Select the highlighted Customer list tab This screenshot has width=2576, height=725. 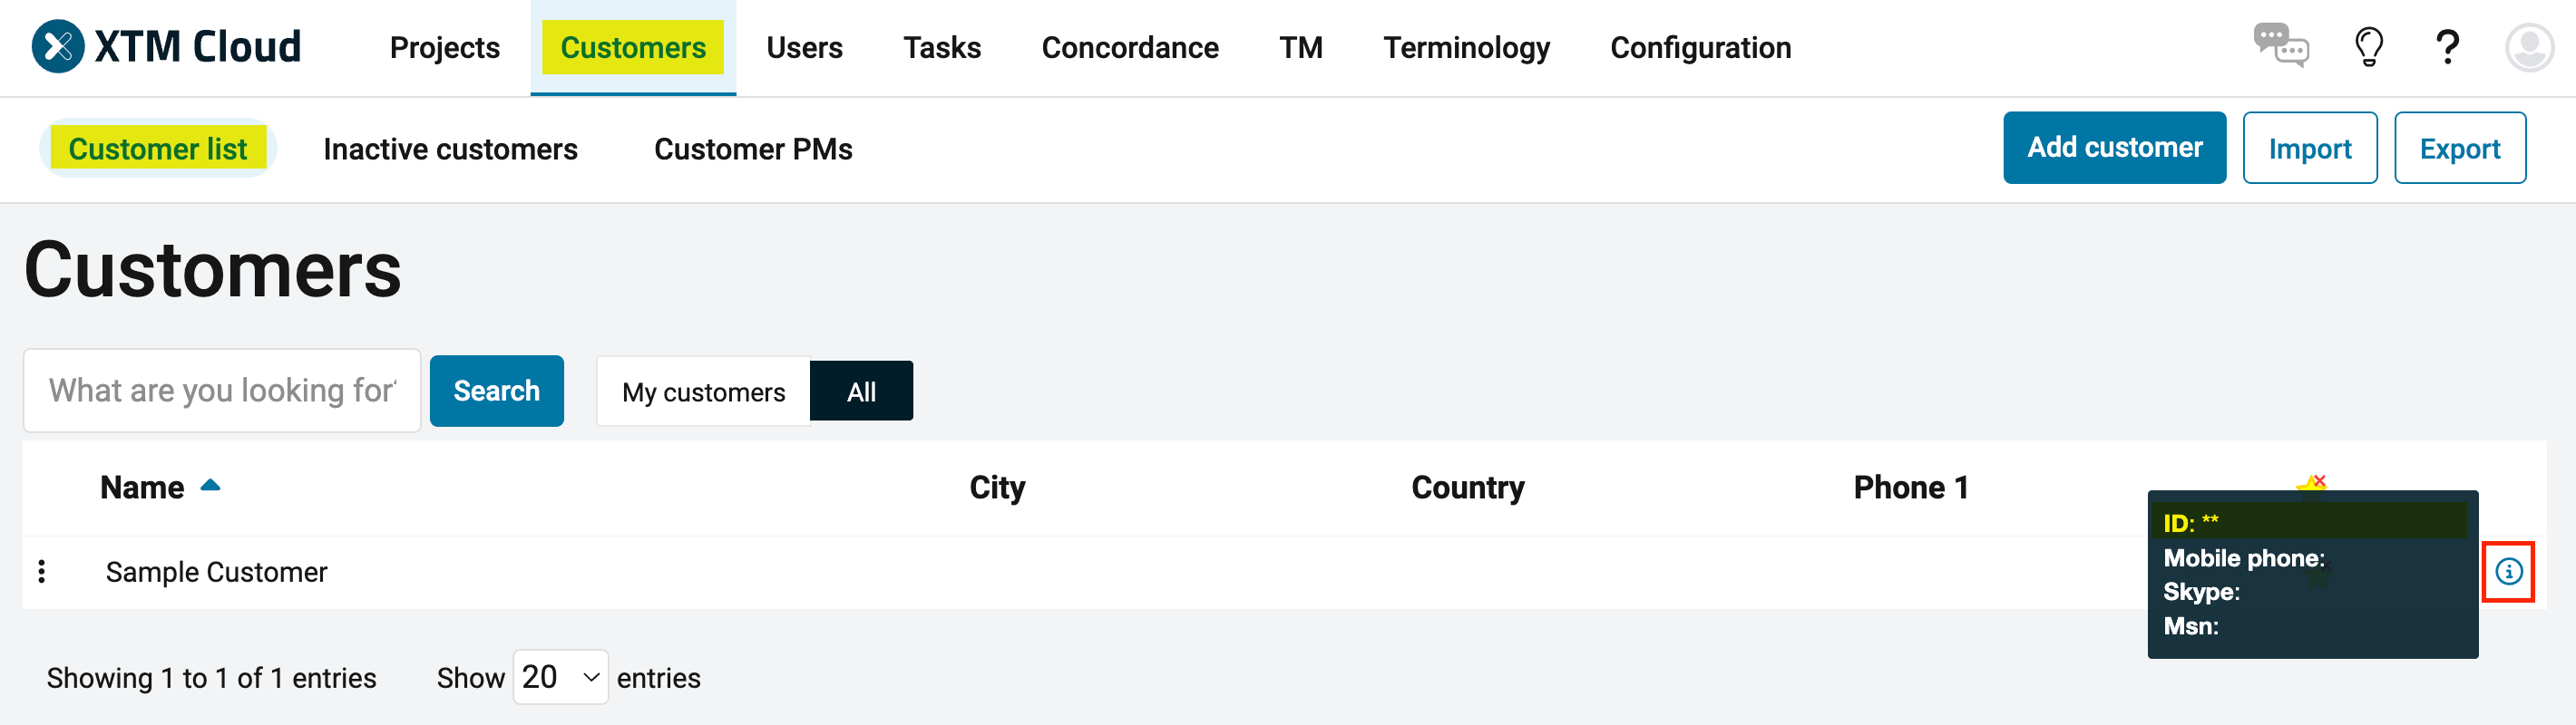tap(158, 148)
